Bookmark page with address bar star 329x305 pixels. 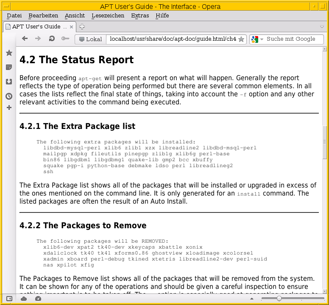pos(241,39)
